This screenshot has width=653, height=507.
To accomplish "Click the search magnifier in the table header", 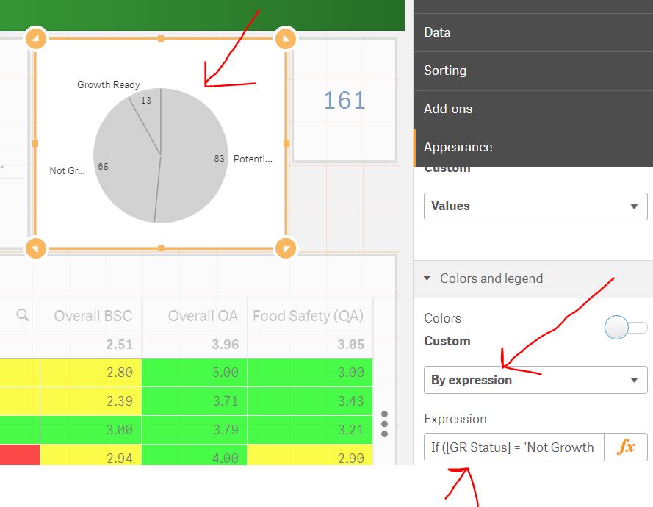I will click(21, 315).
